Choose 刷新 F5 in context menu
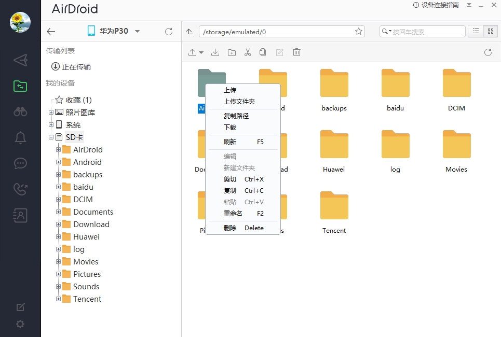Screen dimensions: 501x337 [x=243, y=142]
